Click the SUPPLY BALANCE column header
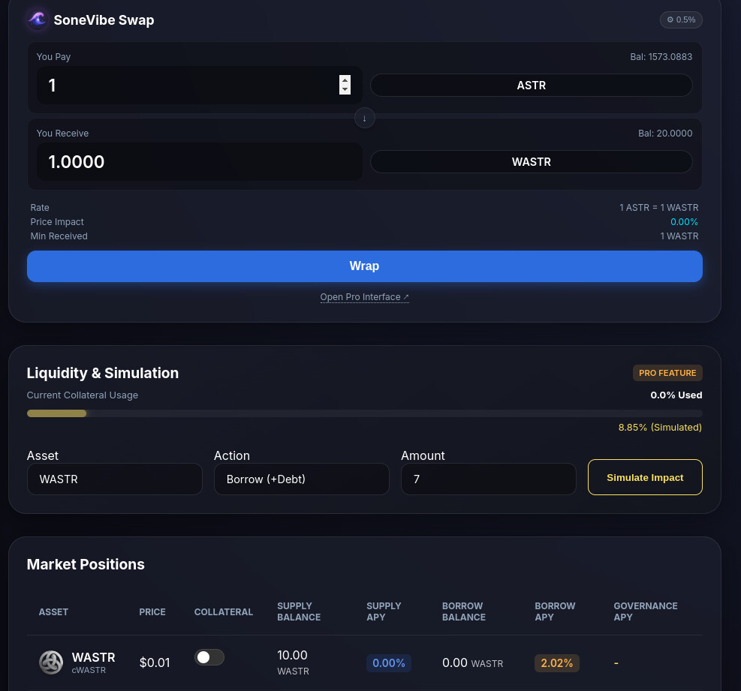Viewport: 741px width, 691px height. 299,611
